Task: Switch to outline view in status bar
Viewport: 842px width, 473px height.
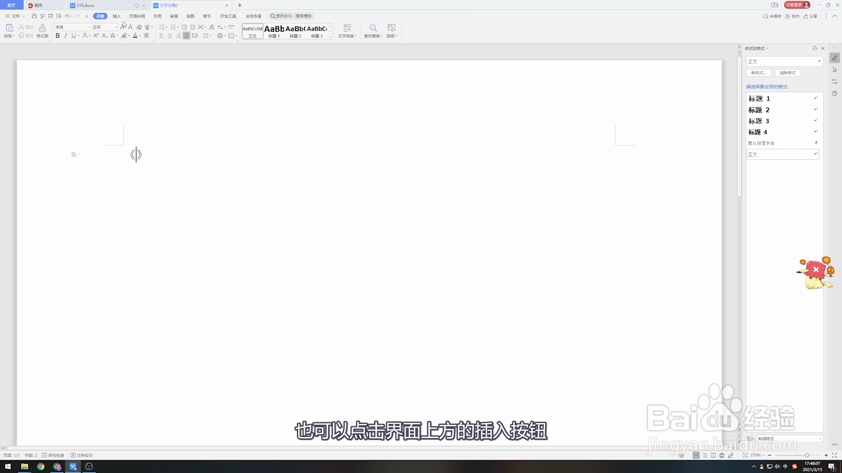Action: pyautogui.click(x=705, y=455)
